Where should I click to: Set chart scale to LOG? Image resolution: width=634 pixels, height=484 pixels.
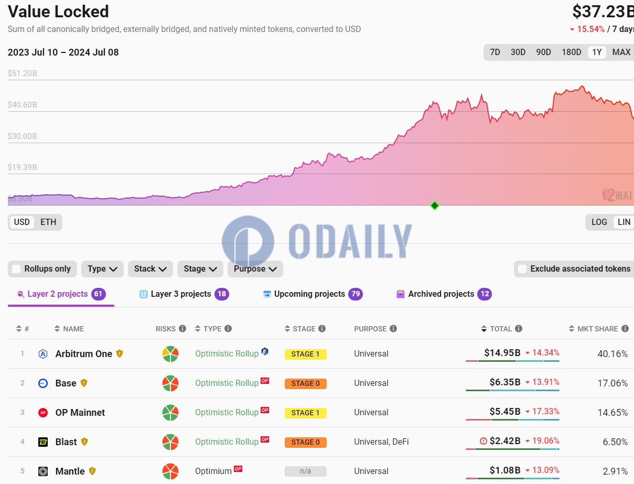coord(599,222)
